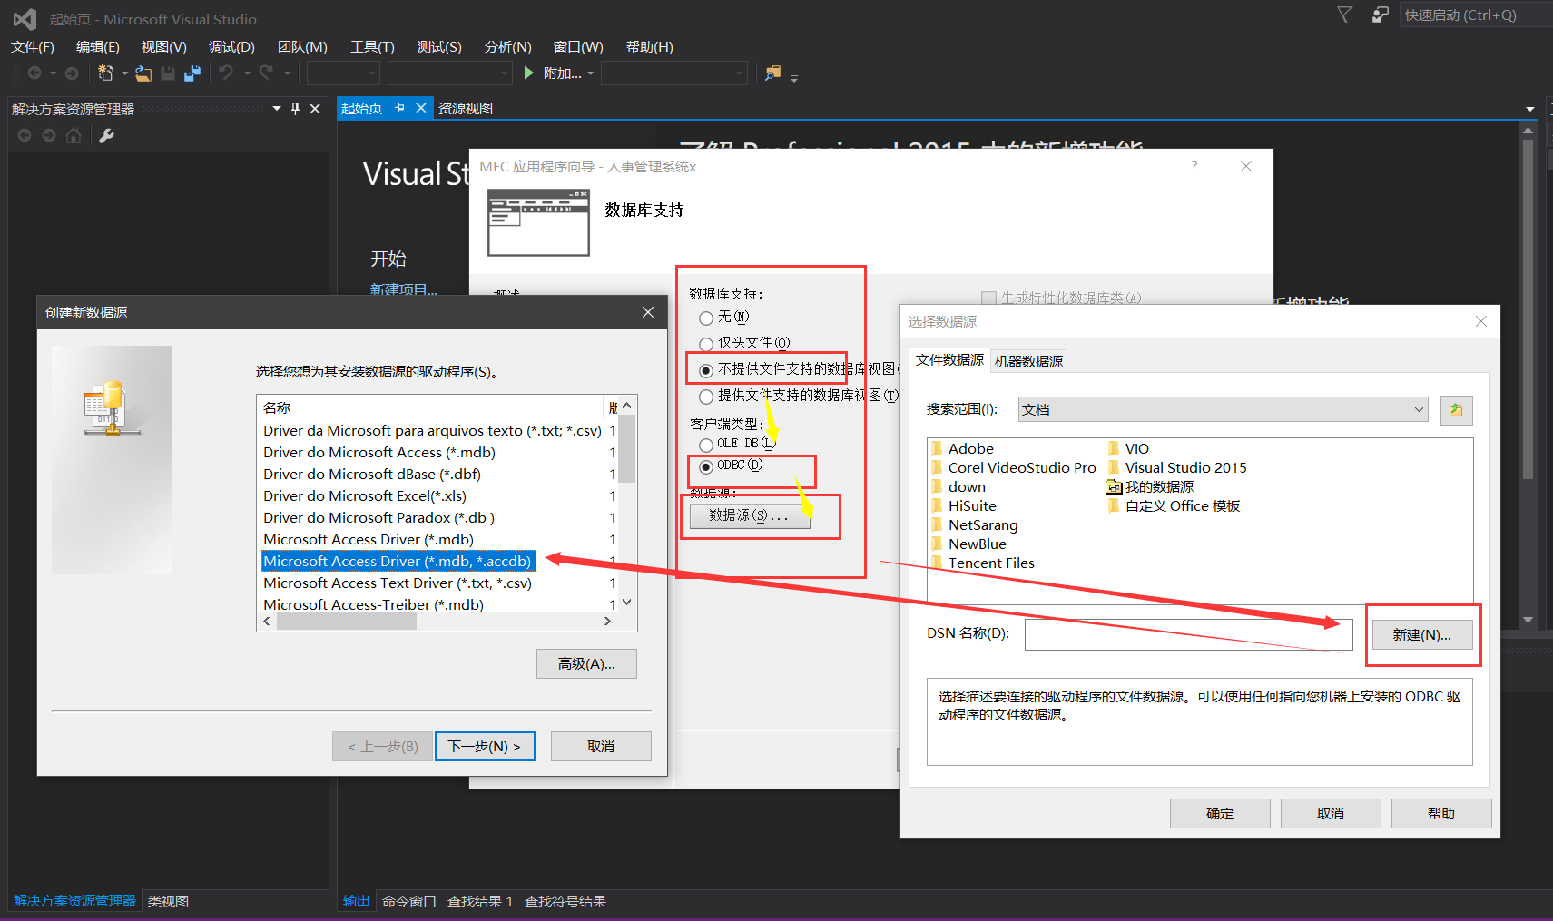Close the 起始页 tab

click(x=421, y=108)
